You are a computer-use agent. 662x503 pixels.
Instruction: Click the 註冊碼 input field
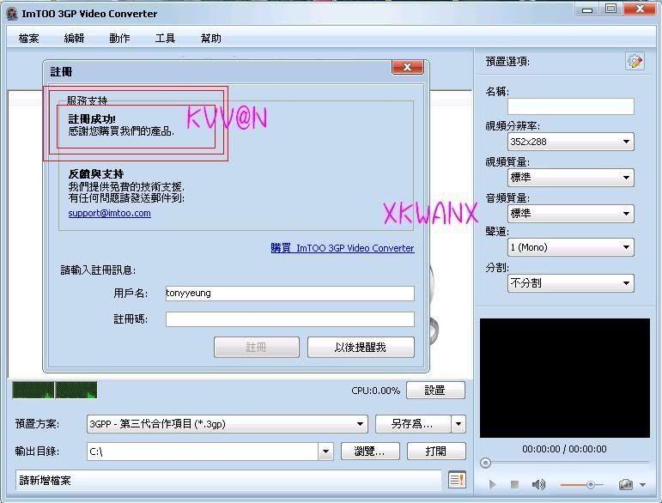point(290,319)
